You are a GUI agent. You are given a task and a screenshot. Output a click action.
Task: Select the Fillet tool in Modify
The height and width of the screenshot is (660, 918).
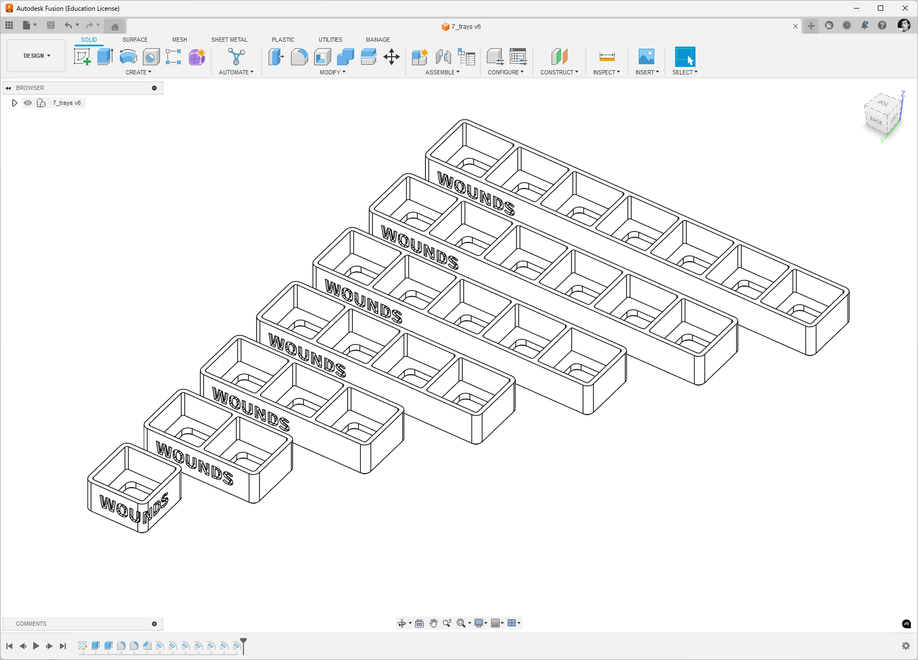[299, 57]
